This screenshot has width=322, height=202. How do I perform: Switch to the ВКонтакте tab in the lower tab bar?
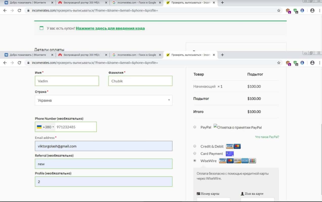(28, 55)
